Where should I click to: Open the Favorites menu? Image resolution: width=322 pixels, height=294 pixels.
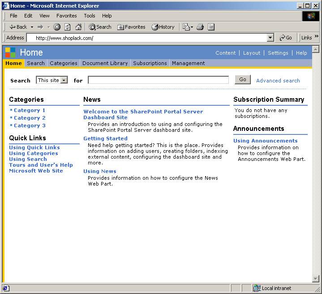coord(67,16)
